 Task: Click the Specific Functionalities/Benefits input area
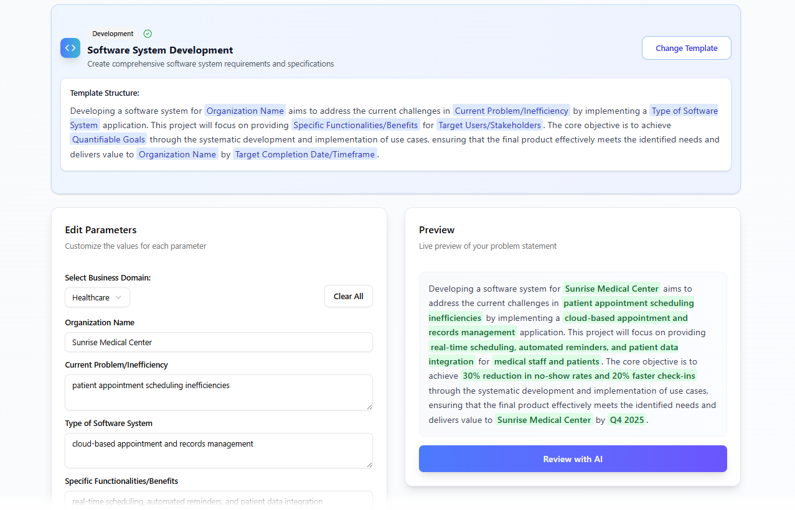pos(219,501)
